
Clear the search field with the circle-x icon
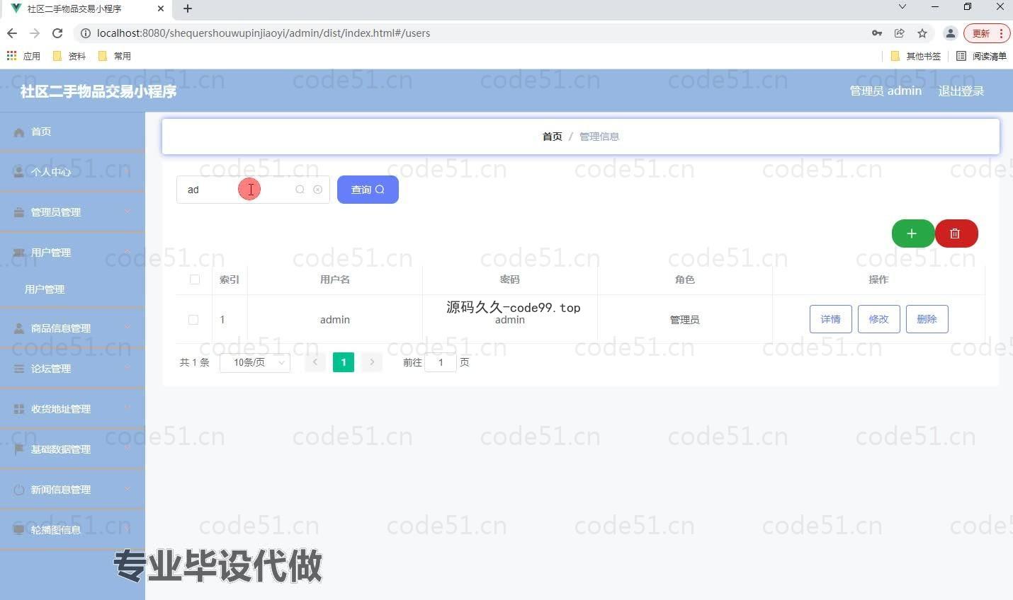tap(317, 190)
